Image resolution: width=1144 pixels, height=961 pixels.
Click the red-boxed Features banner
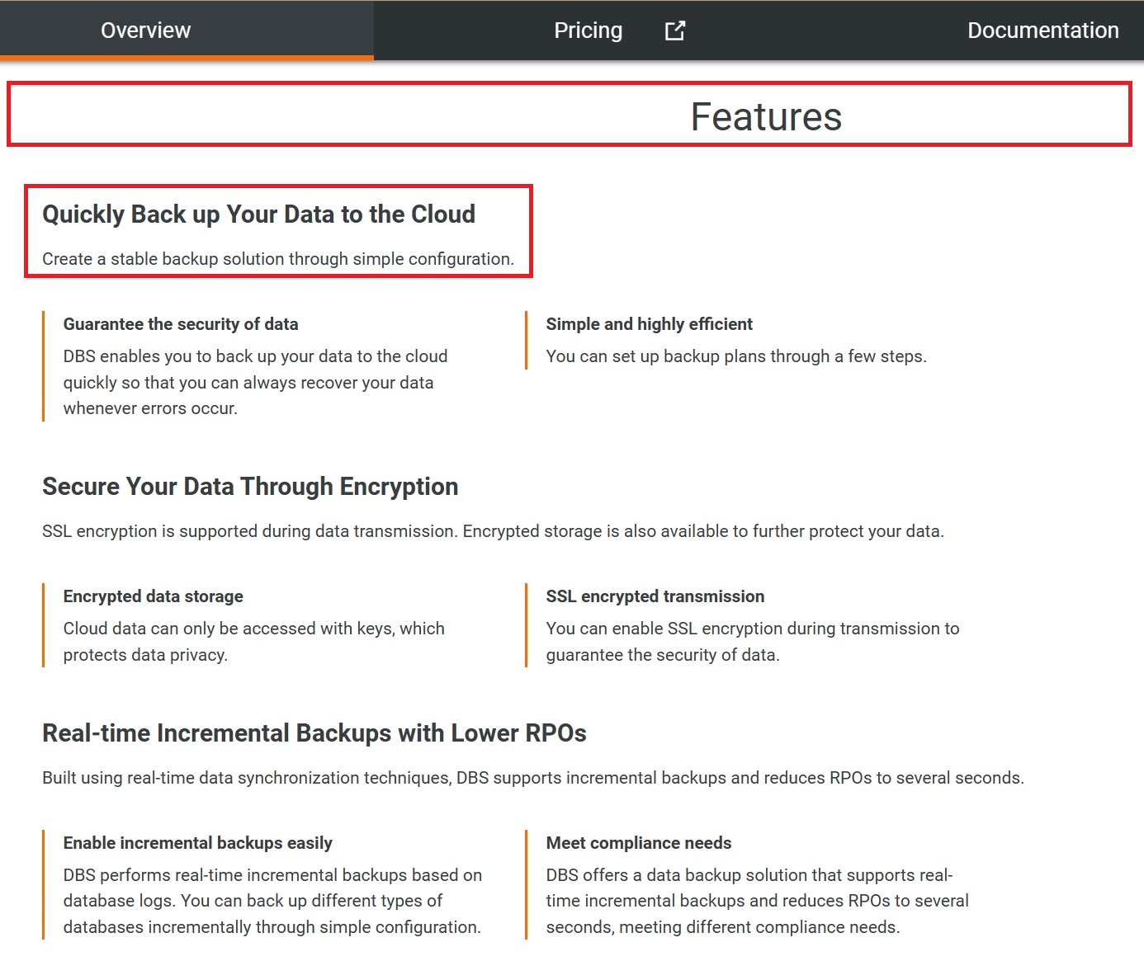tap(570, 113)
